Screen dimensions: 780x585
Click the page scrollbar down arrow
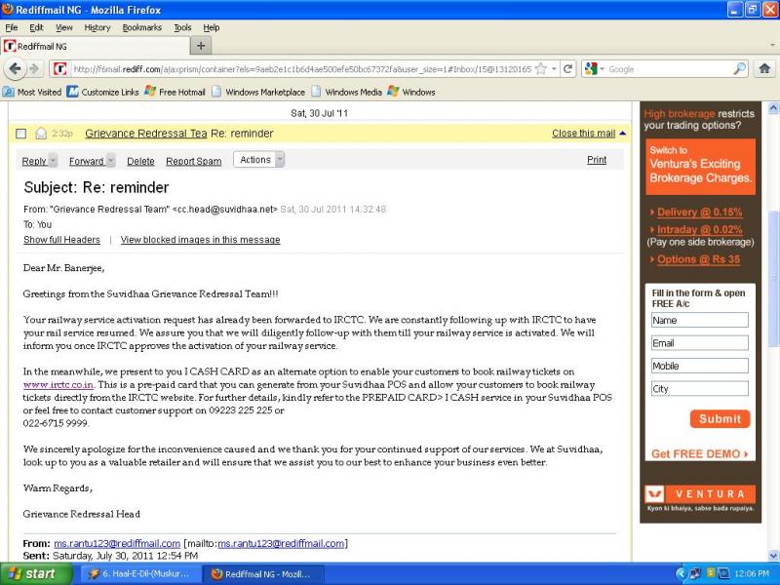[x=773, y=555]
